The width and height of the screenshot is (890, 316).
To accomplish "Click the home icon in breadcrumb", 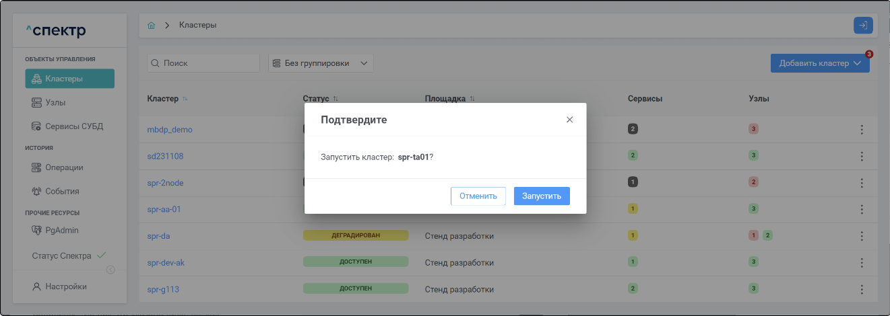I will coord(152,26).
